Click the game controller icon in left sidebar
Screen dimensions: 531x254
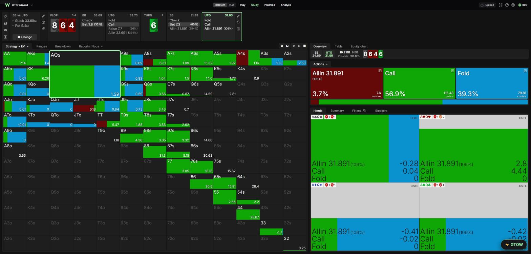point(5,30)
